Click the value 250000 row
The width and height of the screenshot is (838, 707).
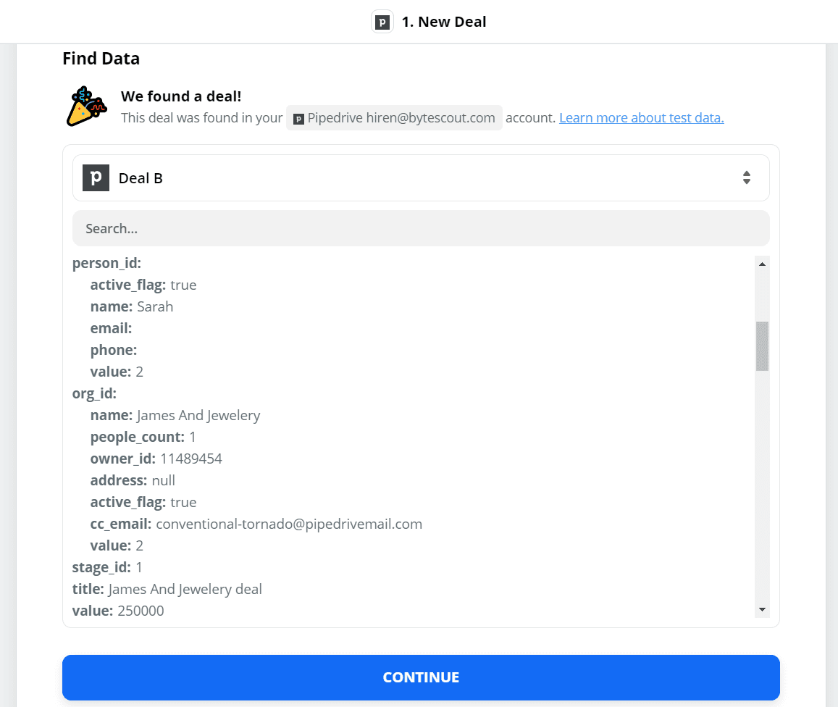click(x=118, y=611)
